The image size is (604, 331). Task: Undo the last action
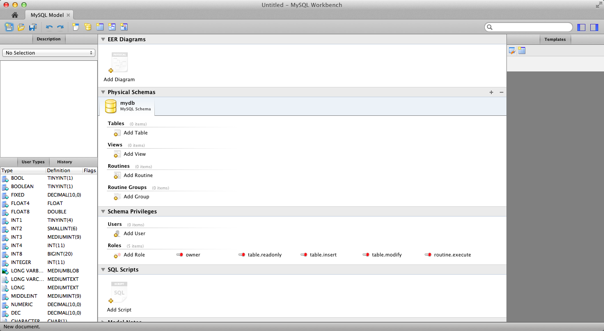coord(49,27)
